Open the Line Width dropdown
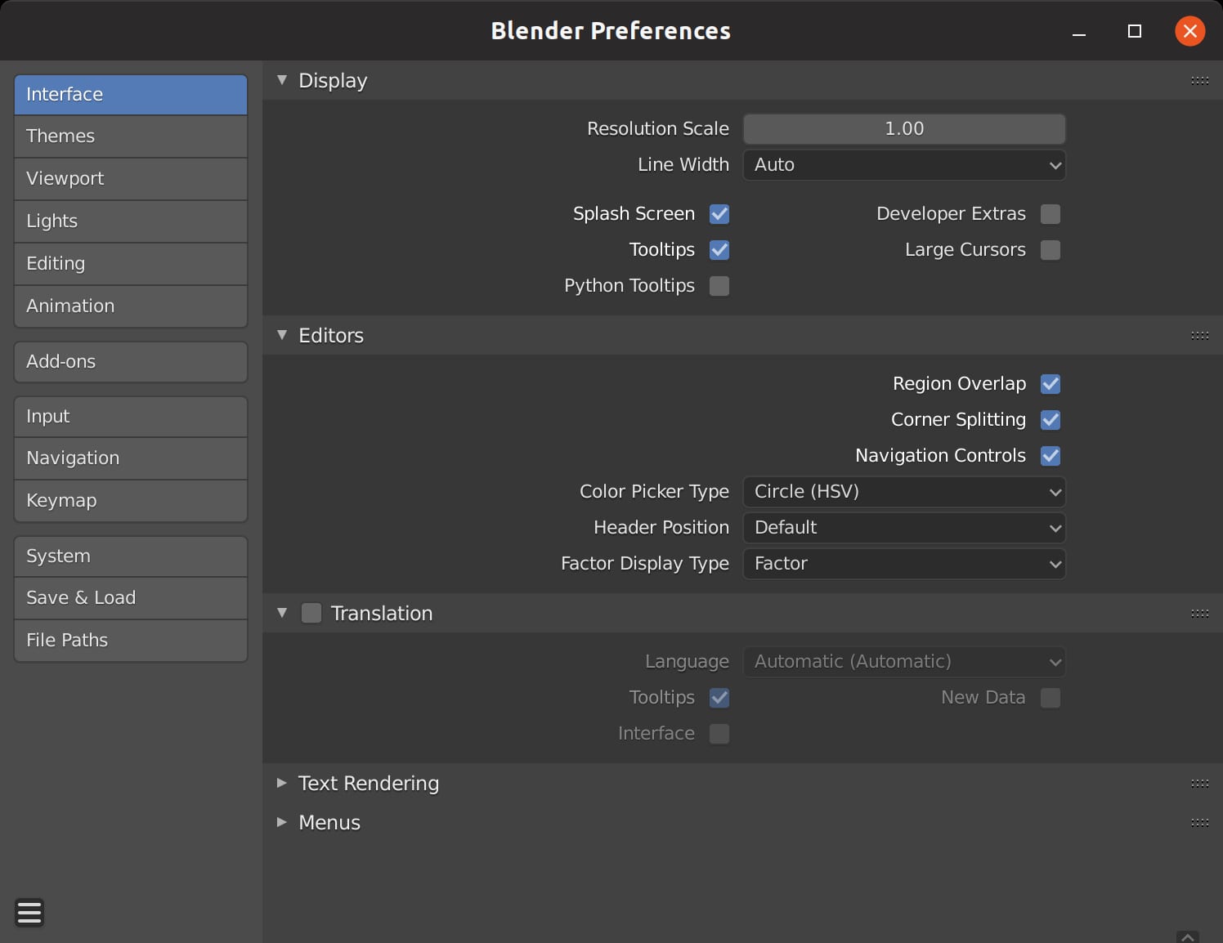Viewport: 1223px width, 943px height. point(904,165)
